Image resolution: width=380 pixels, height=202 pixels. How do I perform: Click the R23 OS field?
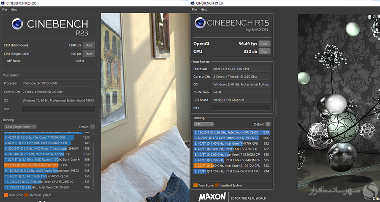click(58, 101)
